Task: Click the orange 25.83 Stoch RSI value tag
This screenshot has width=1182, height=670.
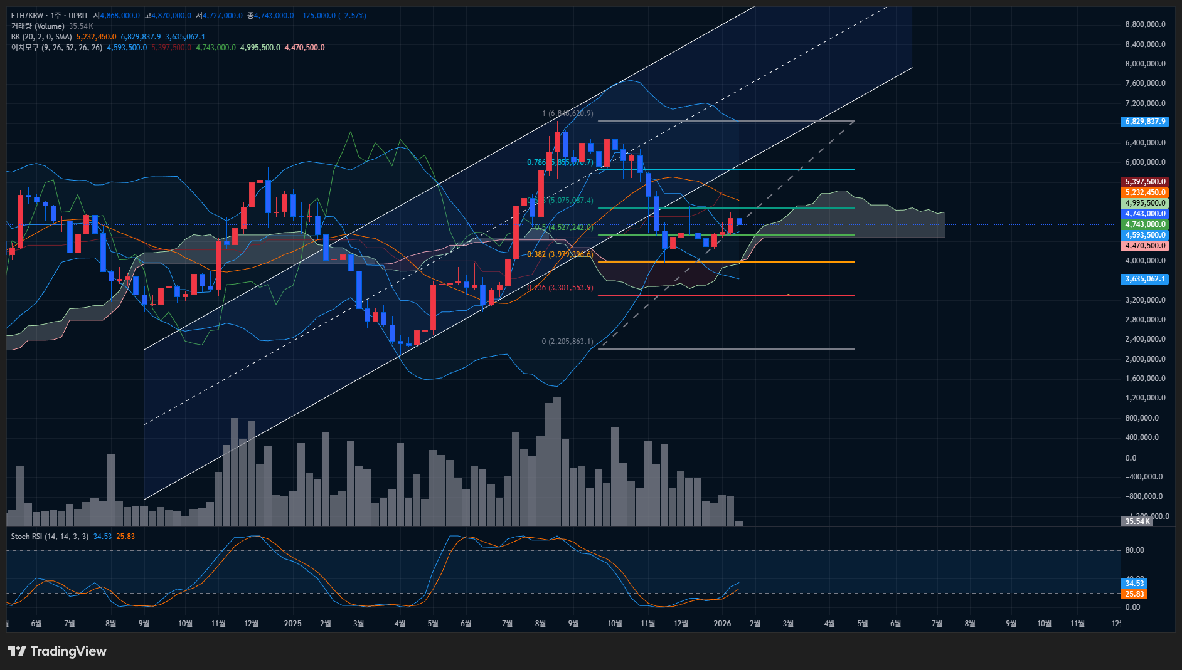Action: [1134, 594]
